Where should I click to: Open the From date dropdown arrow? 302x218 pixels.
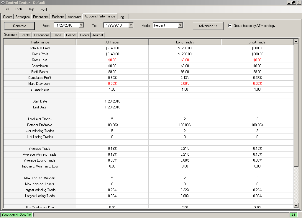click(81, 25)
